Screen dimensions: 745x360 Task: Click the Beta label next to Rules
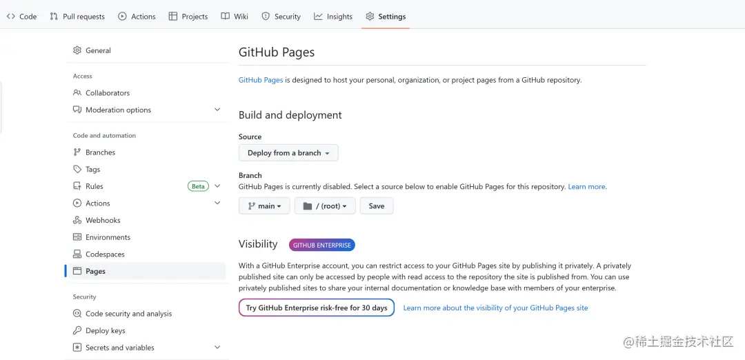point(198,186)
